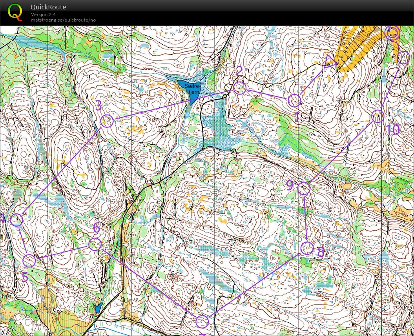414x336 pixels.
Task: Click the finish double circle
Action: pyautogui.click(x=392, y=33)
